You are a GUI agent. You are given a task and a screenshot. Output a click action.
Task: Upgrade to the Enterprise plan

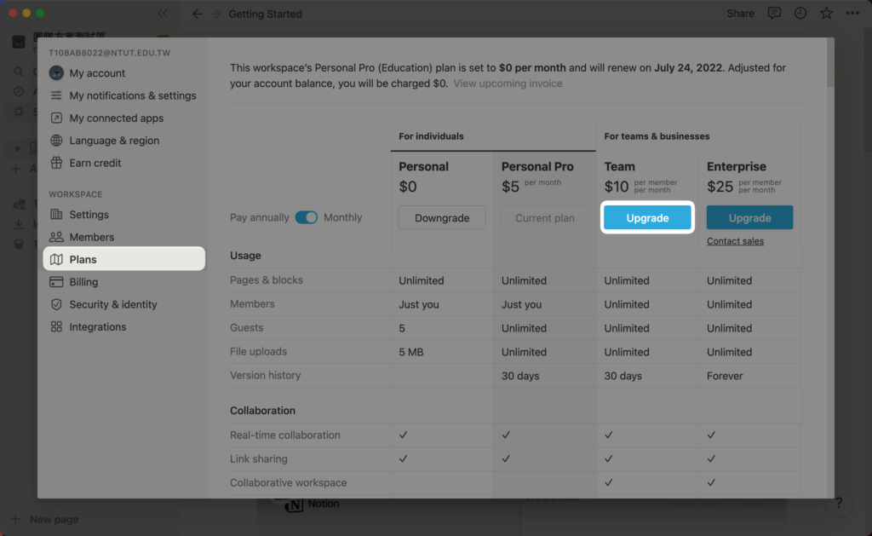pyautogui.click(x=749, y=217)
